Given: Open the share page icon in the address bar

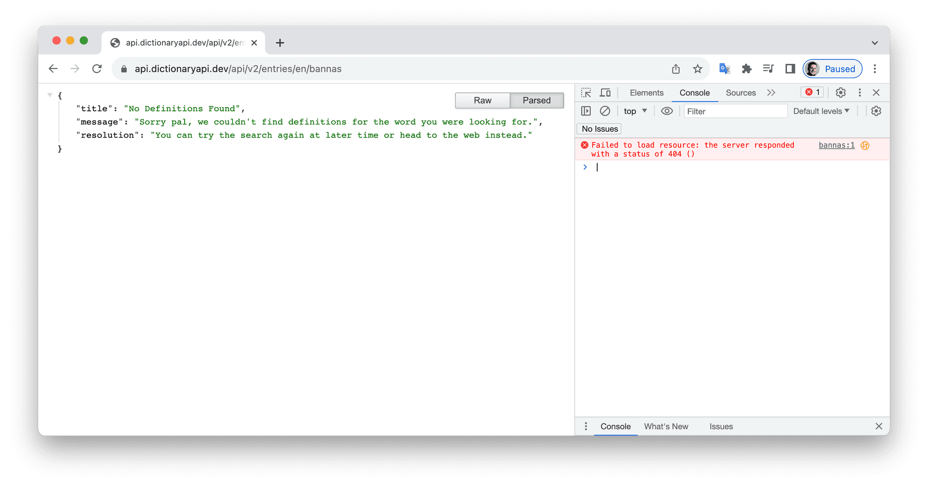Looking at the screenshot, I should [x=676, y=69].
